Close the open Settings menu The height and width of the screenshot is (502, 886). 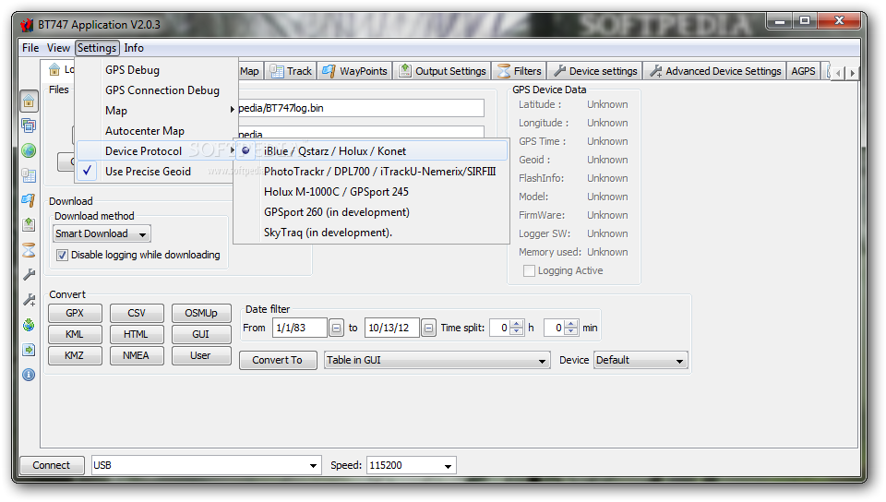point(97,48)
